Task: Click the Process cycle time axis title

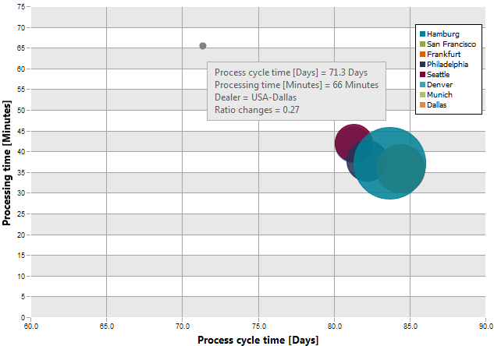Action: pos(258,340)
